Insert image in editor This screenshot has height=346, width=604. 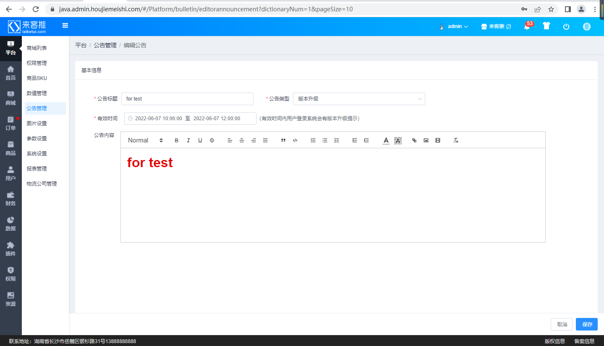pyautogui.click(x=426, y=140)
